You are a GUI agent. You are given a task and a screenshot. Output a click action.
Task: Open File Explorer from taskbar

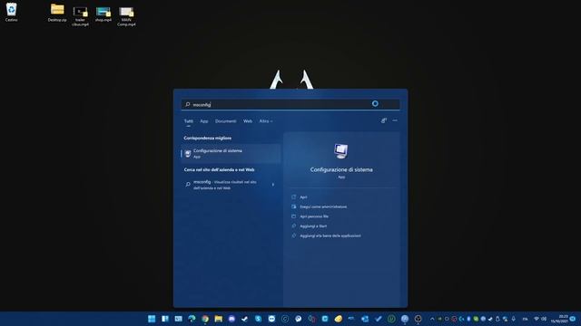coord(218,319)
